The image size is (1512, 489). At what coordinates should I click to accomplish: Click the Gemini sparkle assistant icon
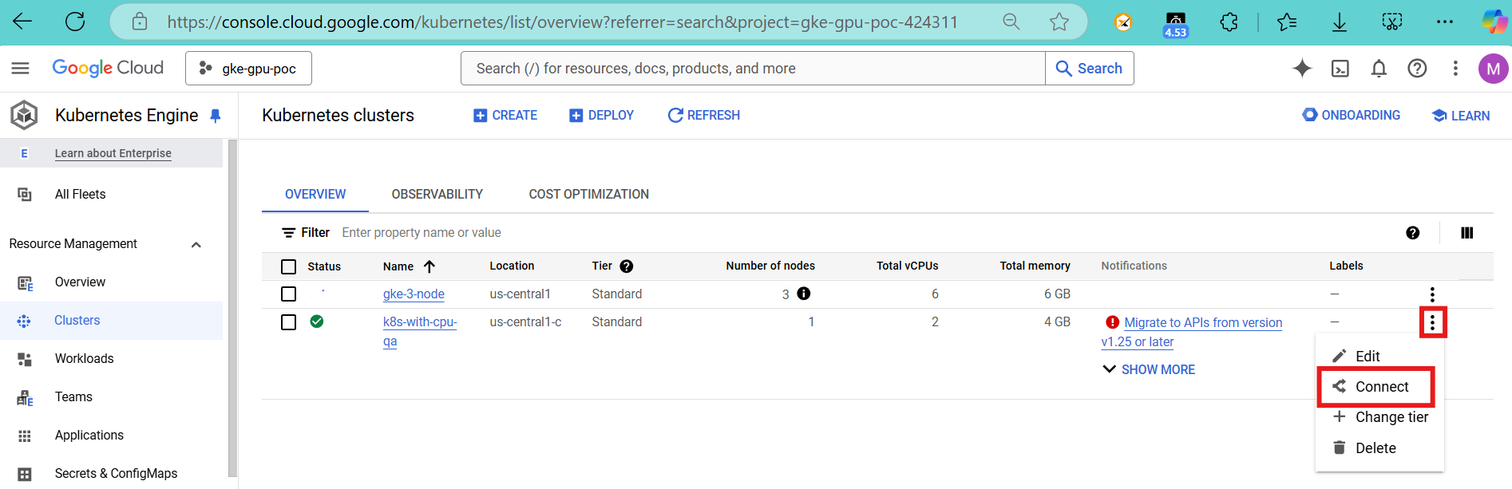1302,69
